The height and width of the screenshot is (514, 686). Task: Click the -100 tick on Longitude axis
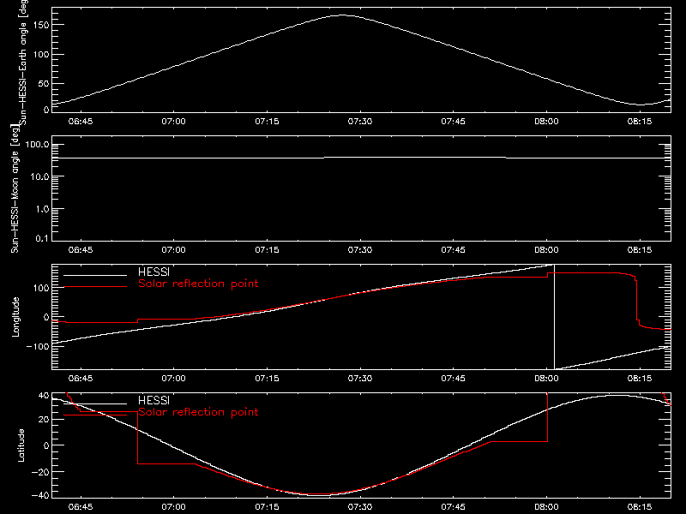tap(38, 346)
